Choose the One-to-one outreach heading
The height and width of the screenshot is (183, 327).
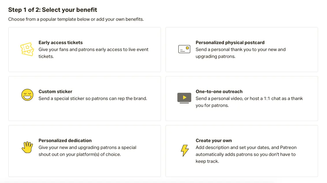pyautogui.click(x=219, y=92)
